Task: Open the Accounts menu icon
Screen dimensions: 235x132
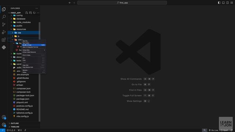Action: (4, 117)
